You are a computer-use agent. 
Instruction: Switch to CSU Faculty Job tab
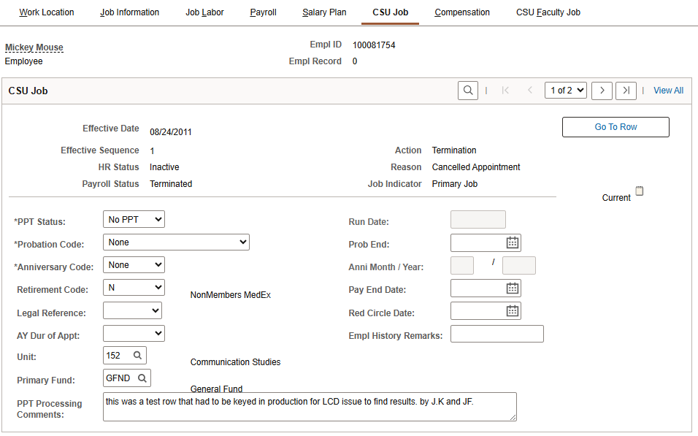coord(548,12)
